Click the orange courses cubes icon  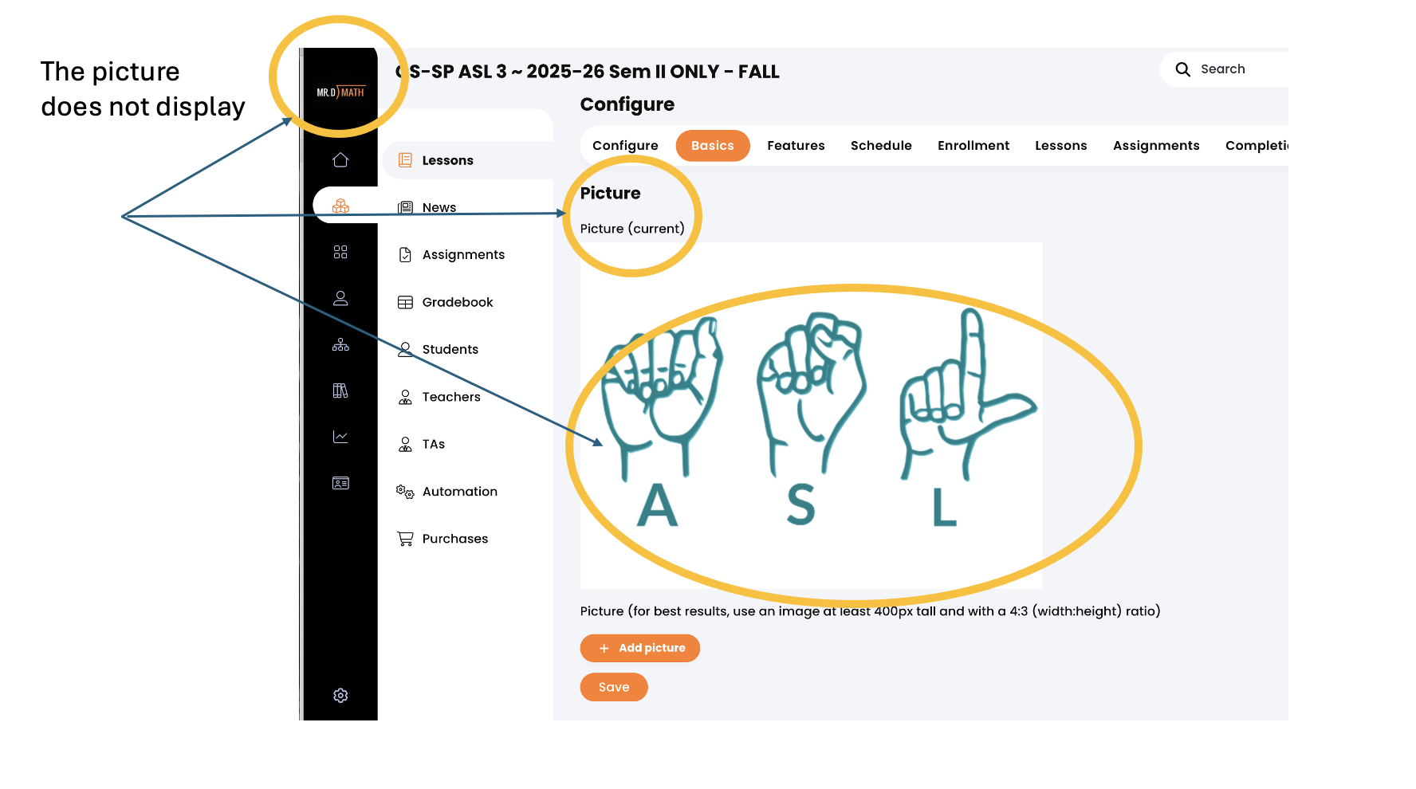[x=340, y=206]
